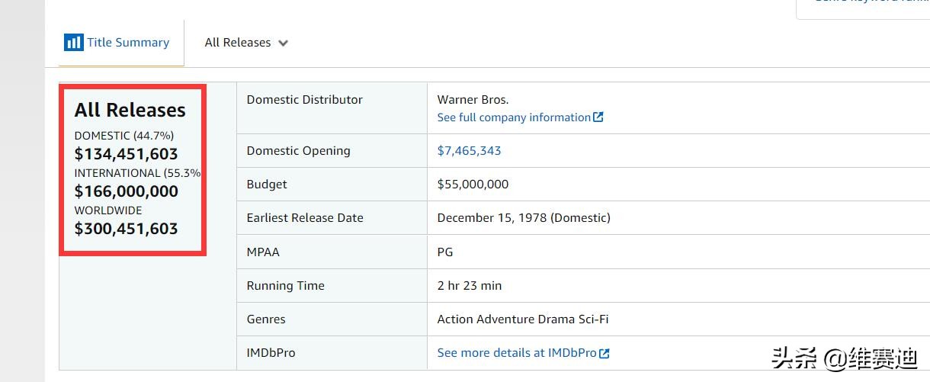Open the See full company information link
This screenshot has height=382, width=930.
pos(514,117)
